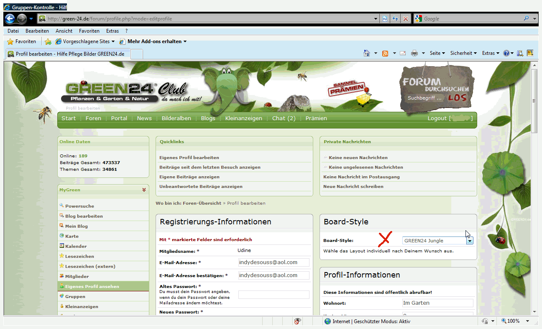Click the browser Back arrow button
542x329 pixels.
[10, 19]
